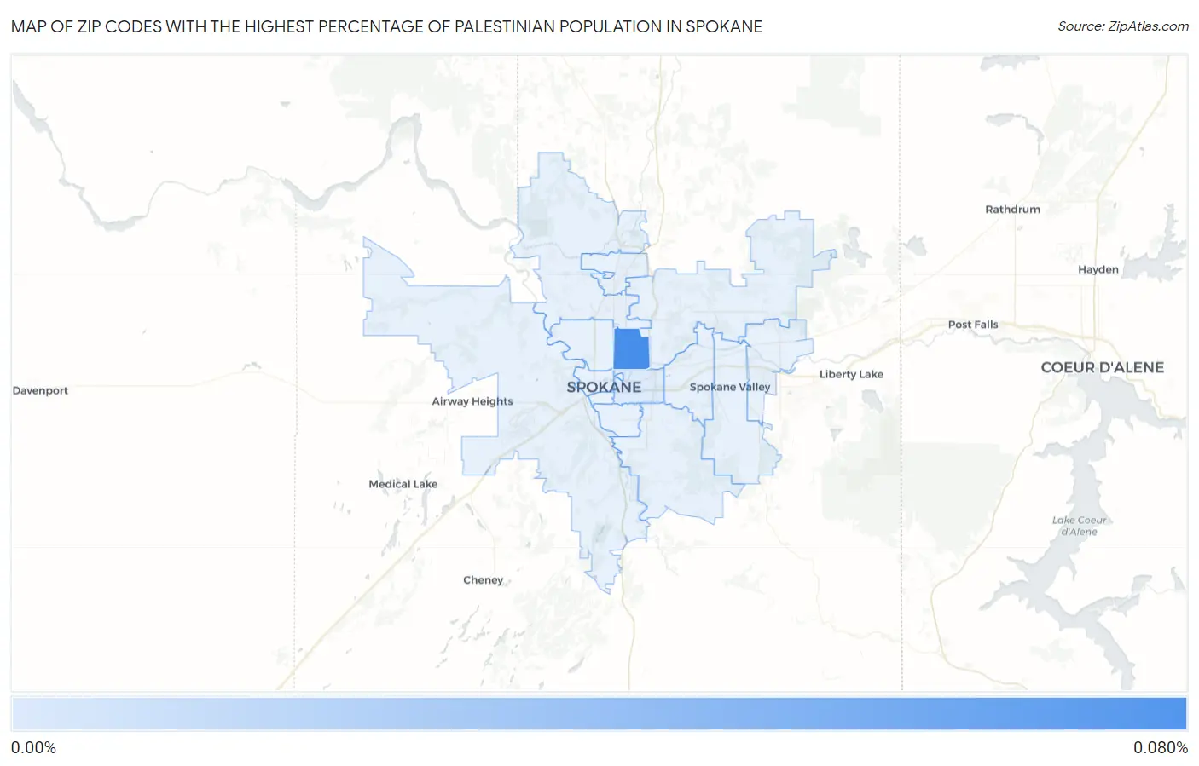Click the Davenport label

40,391
